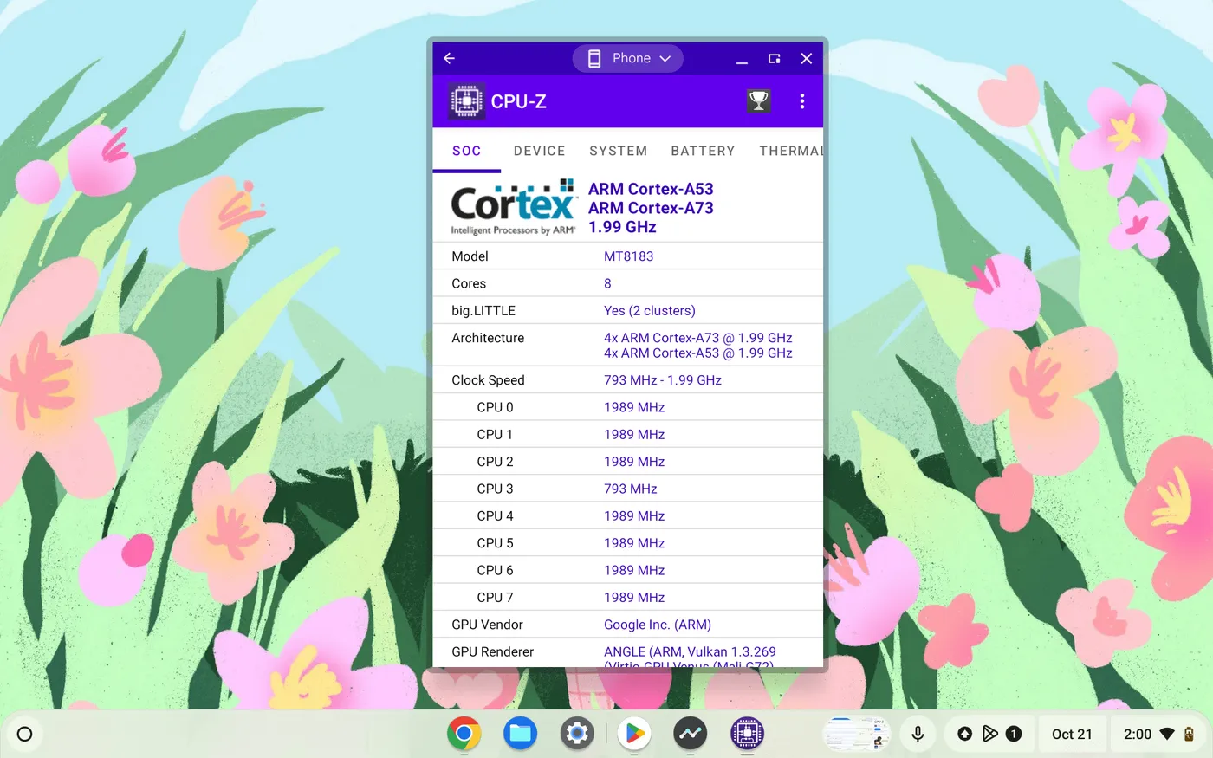The height and width of the screenshot is (758, 1213).
Task: Click the CPU 7 row label
Action: coord(495,598)
